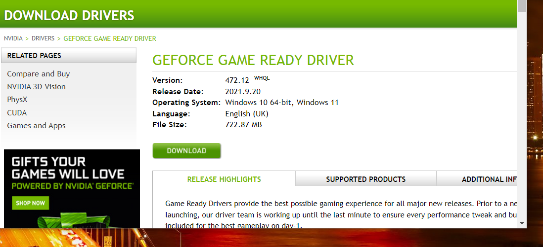Image resolution: width=543 pixels, height=247 pixels.
Task: Click the English (UK) language value
Action: coord(247,114)
